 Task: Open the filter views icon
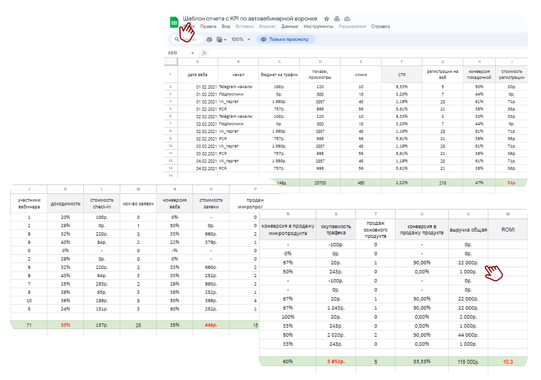click(219, 39)
